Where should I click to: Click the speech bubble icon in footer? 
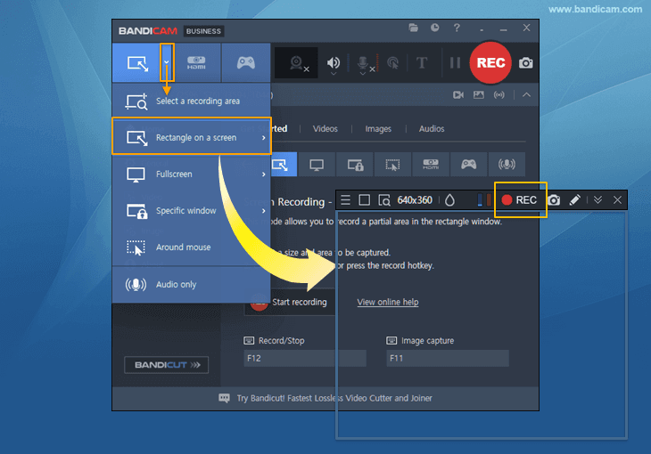224,399
